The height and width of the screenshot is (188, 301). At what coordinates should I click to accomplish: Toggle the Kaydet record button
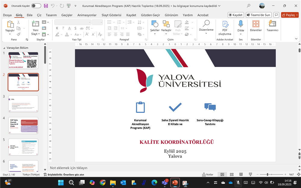[236, 15]
